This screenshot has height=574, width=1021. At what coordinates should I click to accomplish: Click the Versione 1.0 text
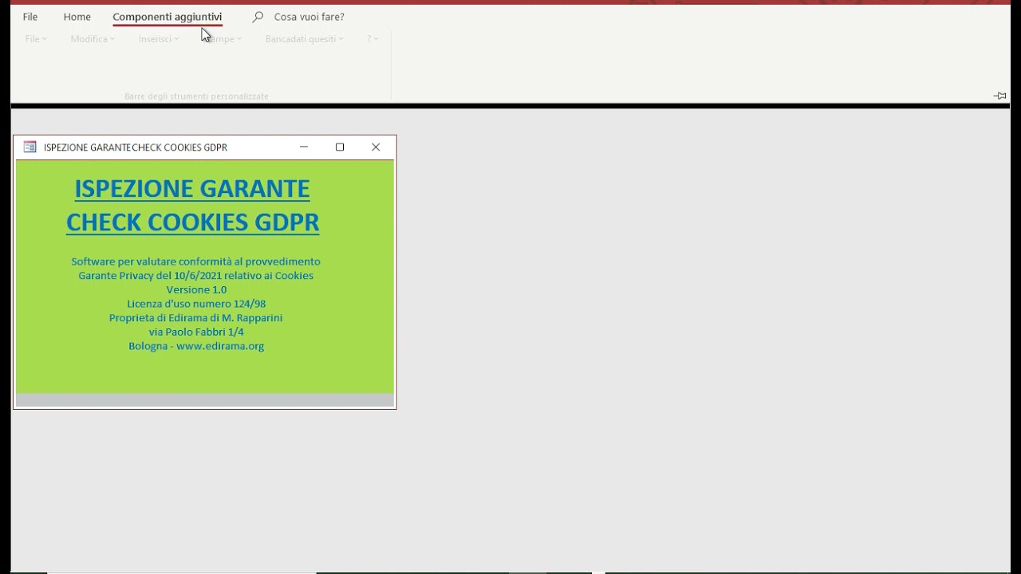click(x=196, y=290)
